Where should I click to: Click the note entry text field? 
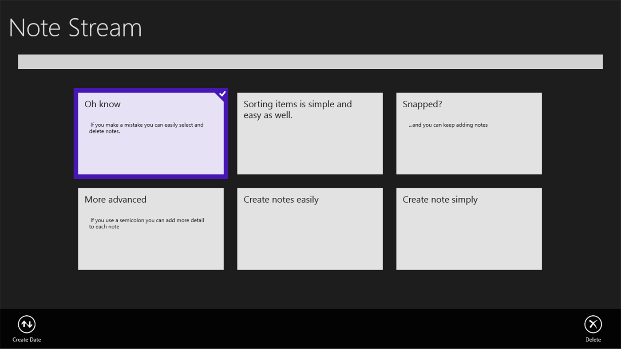tap(310, 62)
